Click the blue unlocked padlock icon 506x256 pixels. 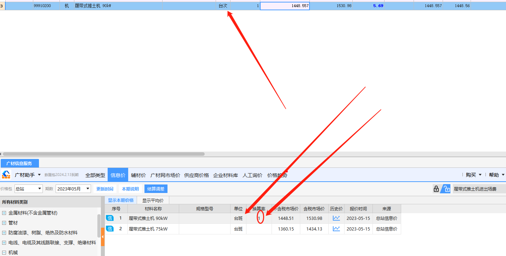446,189
